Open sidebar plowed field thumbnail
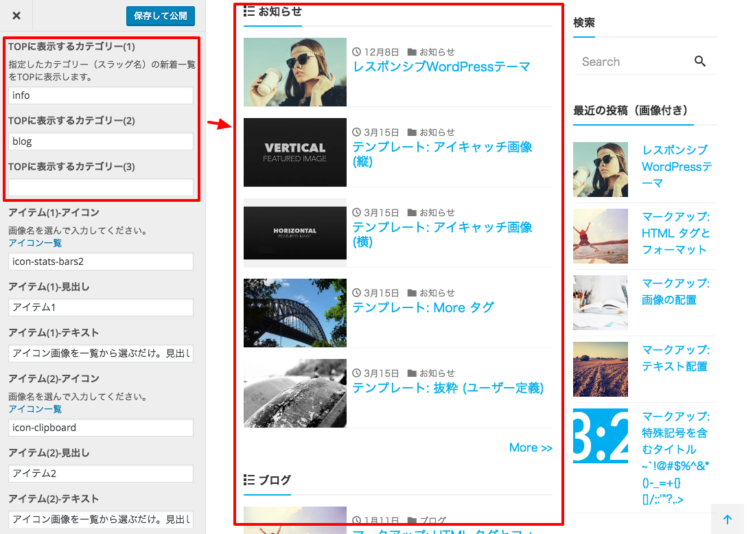The image size is (755, 534). 601,369
